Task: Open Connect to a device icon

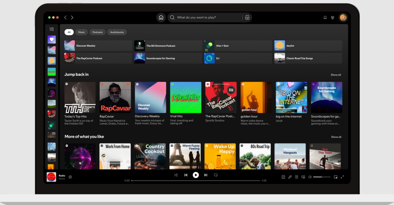Action: (303, 177)
